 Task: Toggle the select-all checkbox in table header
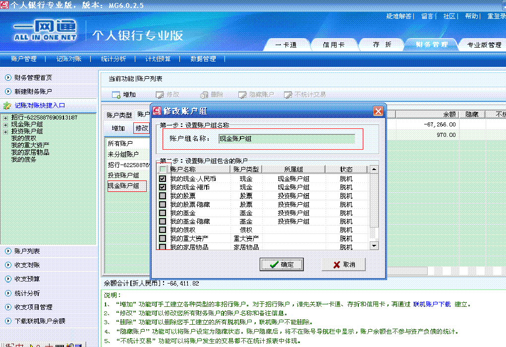pos(163,170)
